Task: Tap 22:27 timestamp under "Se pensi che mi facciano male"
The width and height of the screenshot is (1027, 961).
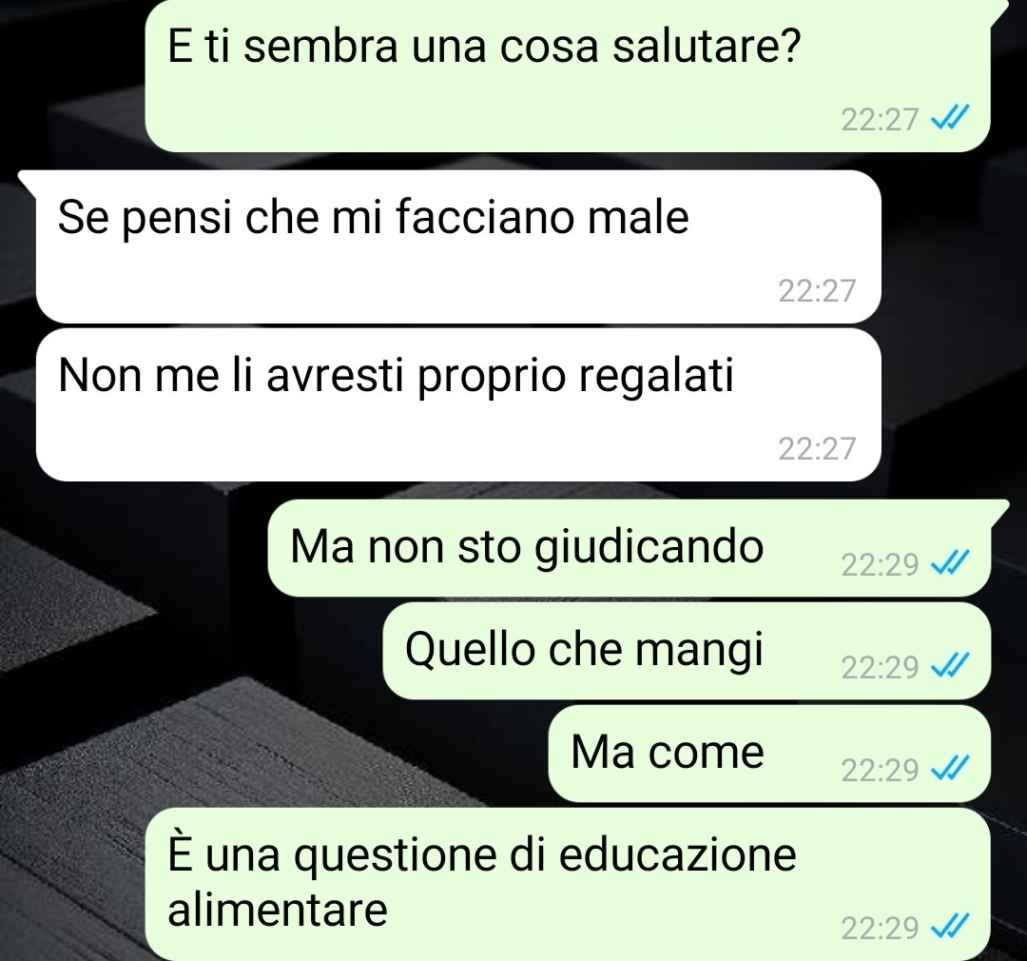Action: tap(817, 290)
